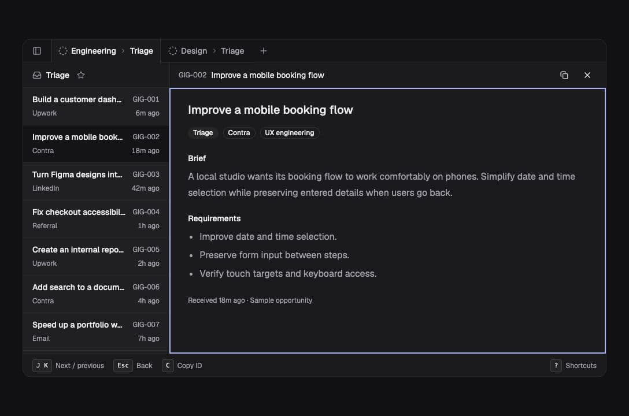Click 'Verify touch targets and keyboard access.' bullet
Screen dimensions: 629x416
coord(288,273)
